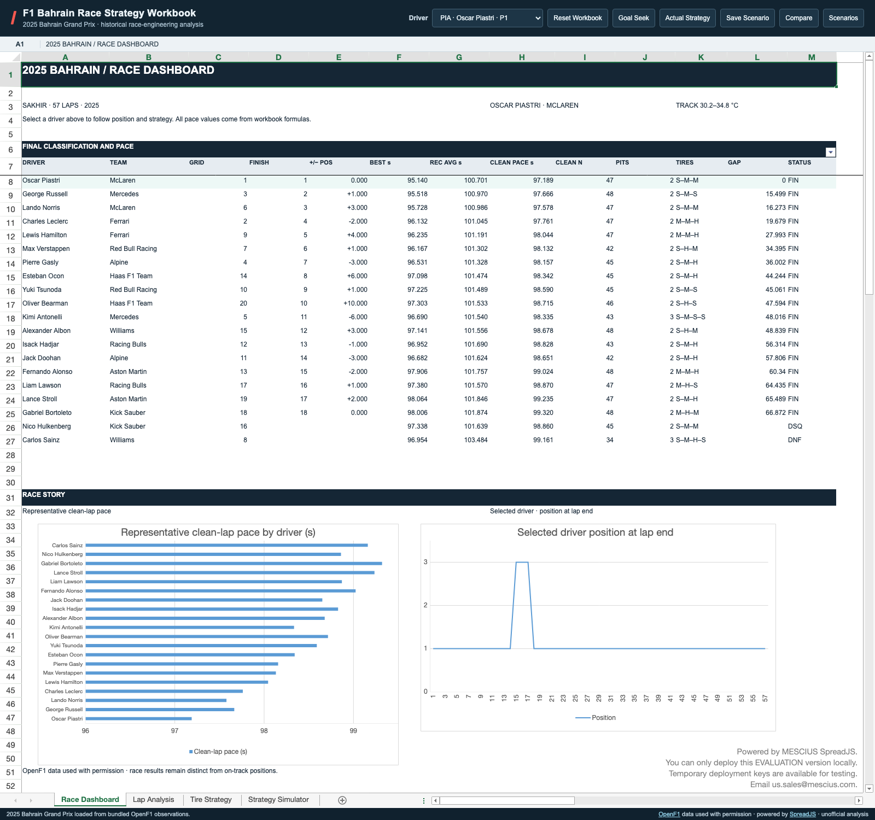
Task: Open Actual Strategy
Action: click(x=687, y=18)
